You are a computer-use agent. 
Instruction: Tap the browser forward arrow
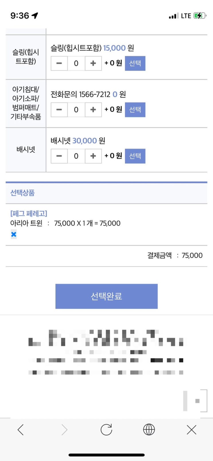64,430
